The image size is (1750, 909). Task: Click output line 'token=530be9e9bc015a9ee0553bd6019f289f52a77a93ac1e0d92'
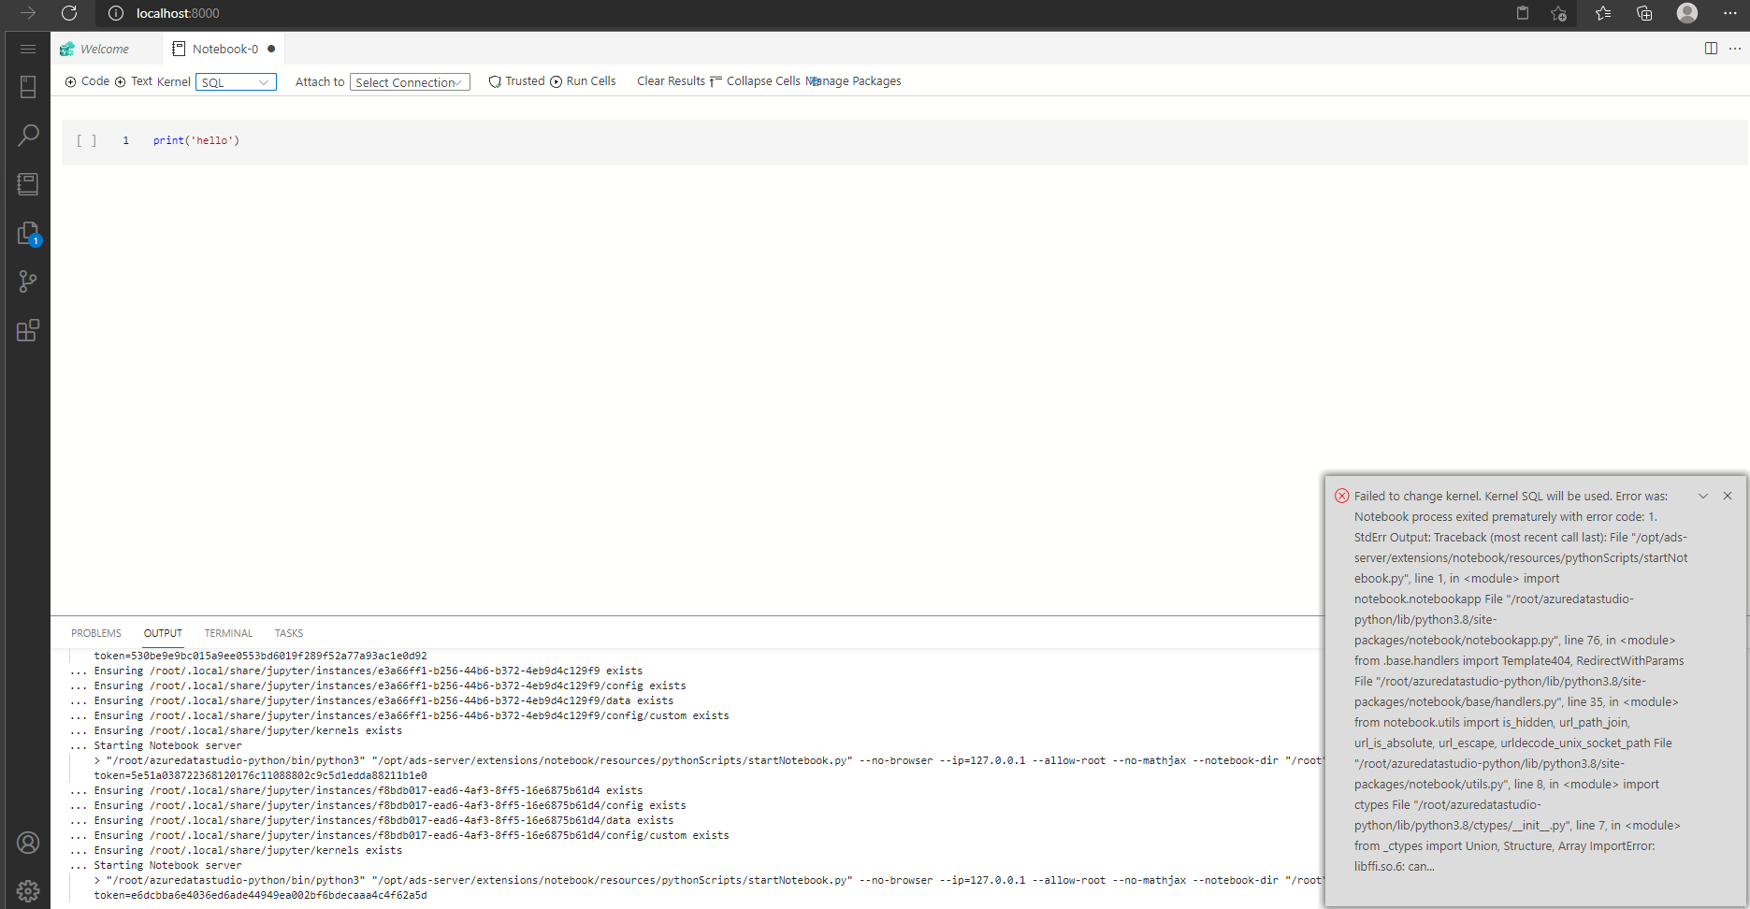click(x=260, y=656)
